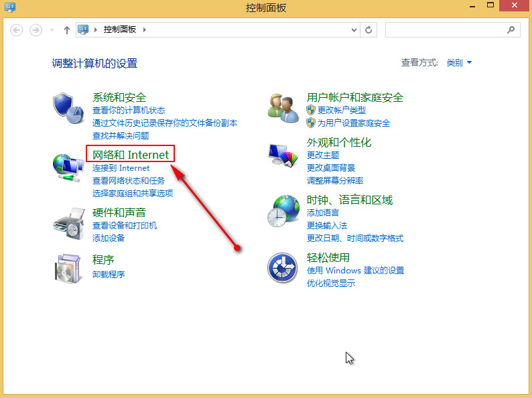The width and height of the screenshot is (532, 398).
Task: Open the 外观和个性化 category heading
Action: click(339, 142)
